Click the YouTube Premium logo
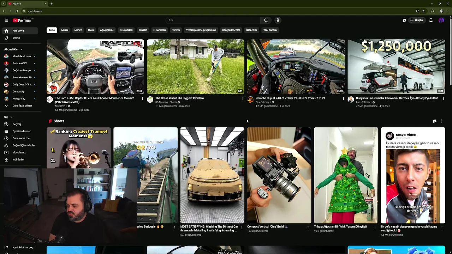The image size is (452, 254). point(22,20)
